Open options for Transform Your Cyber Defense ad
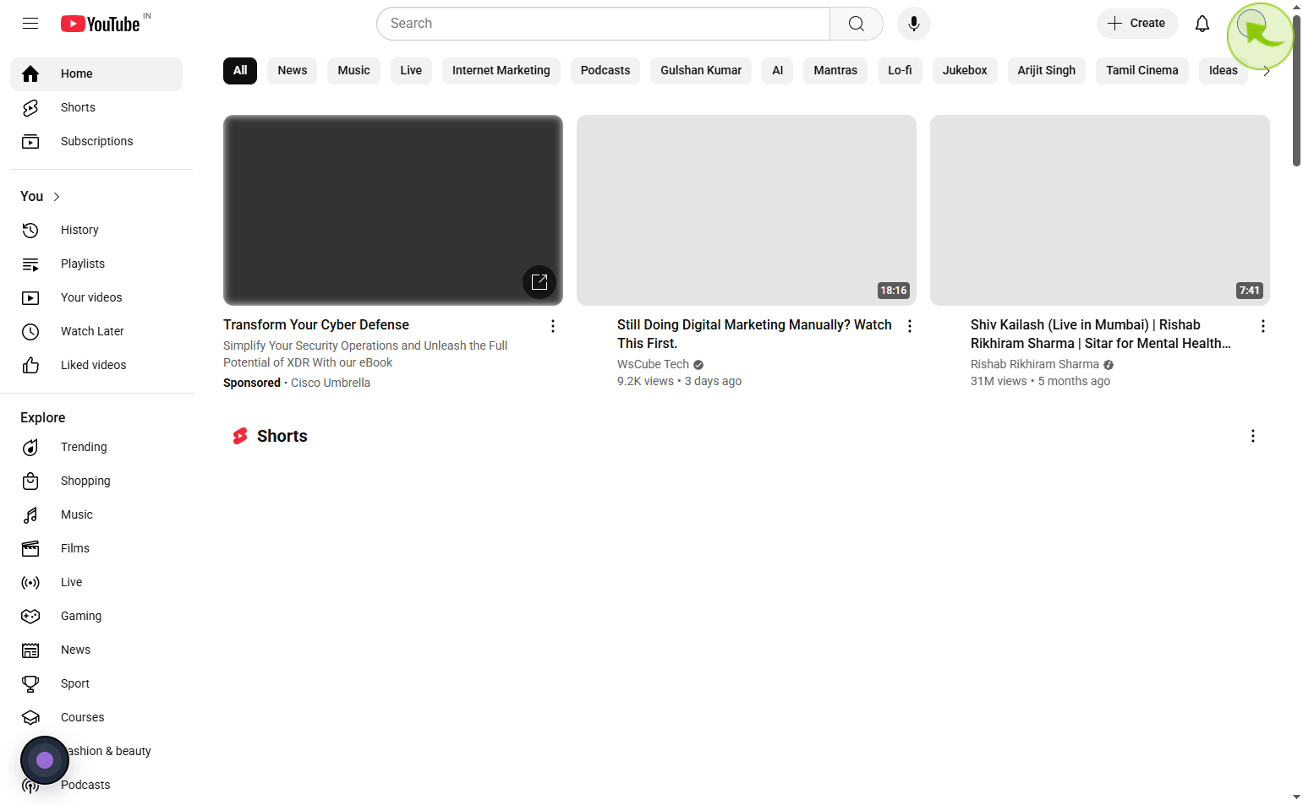This screenshot has width=1303, height=805. coord(553,326)
